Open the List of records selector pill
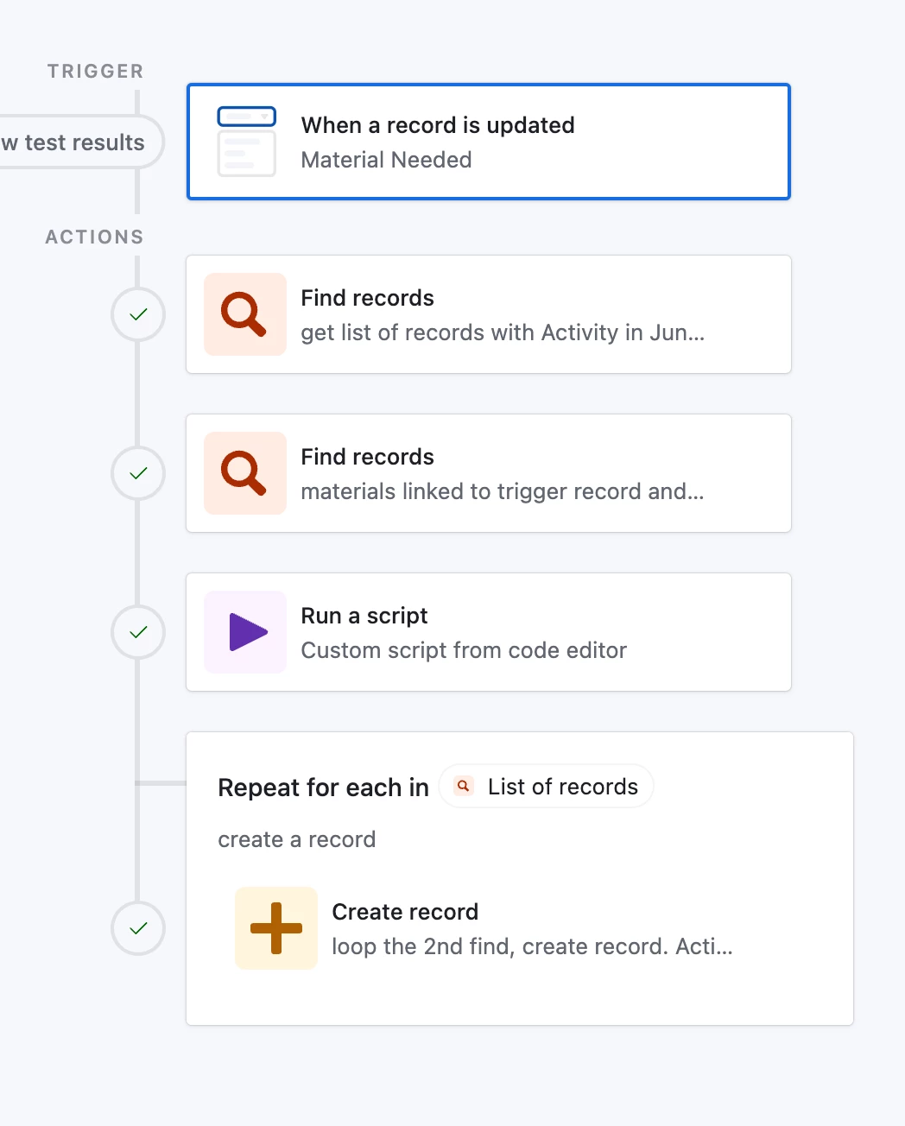The height and width of the screenshot is (1126, 905). click(x=547, y=786)
